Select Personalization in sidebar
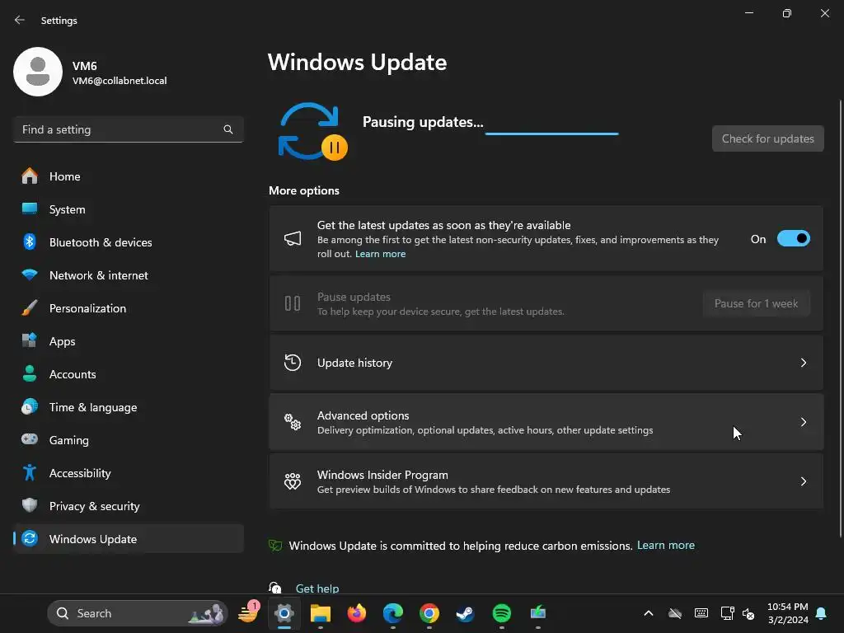844x633 pixels. coord(128,308)
